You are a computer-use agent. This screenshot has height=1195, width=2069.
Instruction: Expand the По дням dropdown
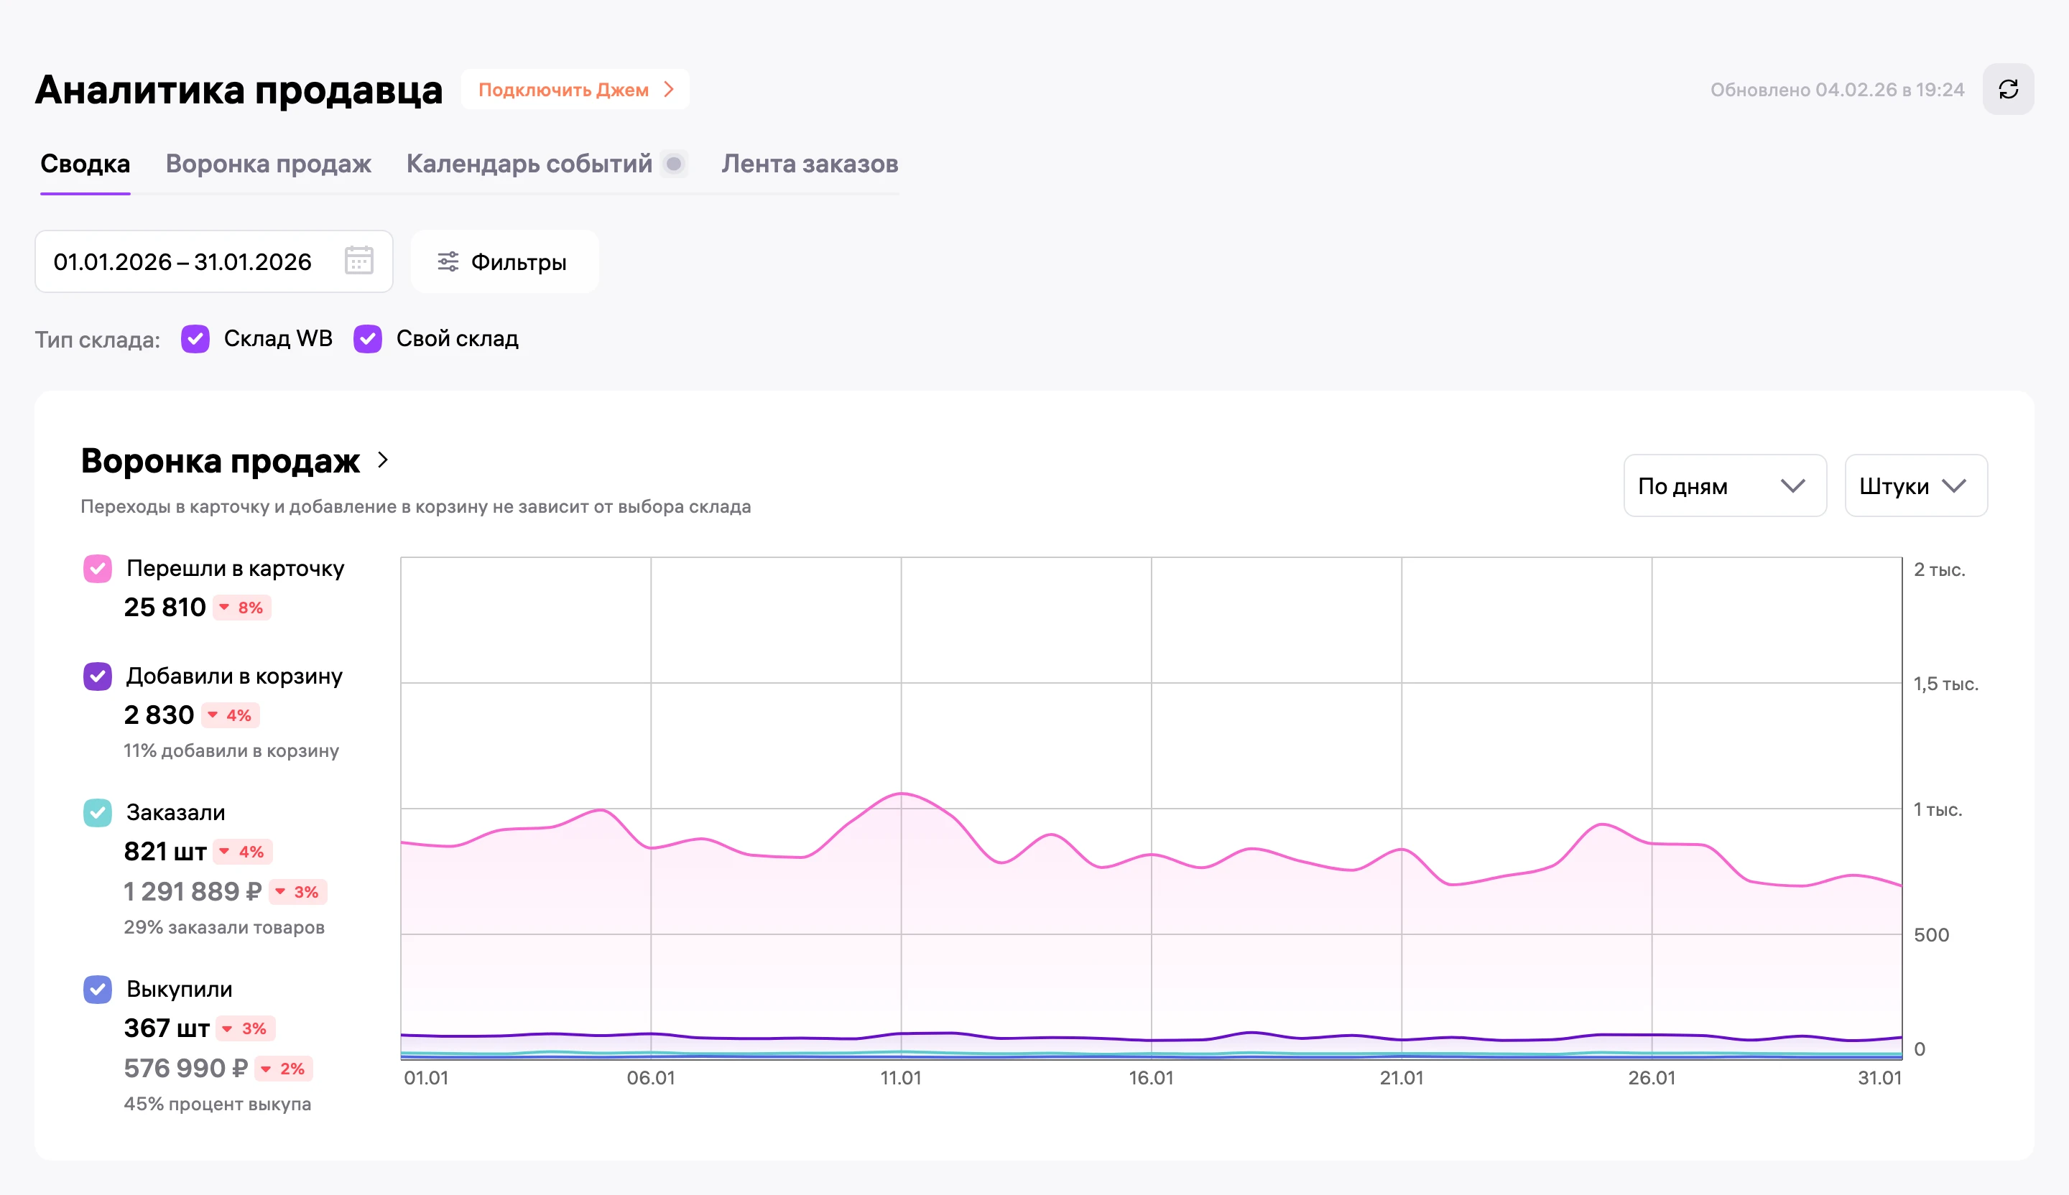[1724, 486]
